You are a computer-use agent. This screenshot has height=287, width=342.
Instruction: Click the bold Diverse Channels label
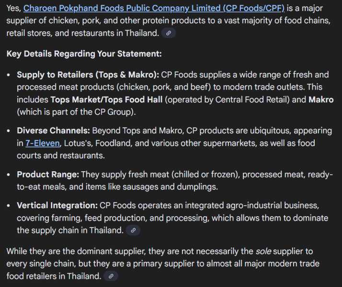click(53, 131)
